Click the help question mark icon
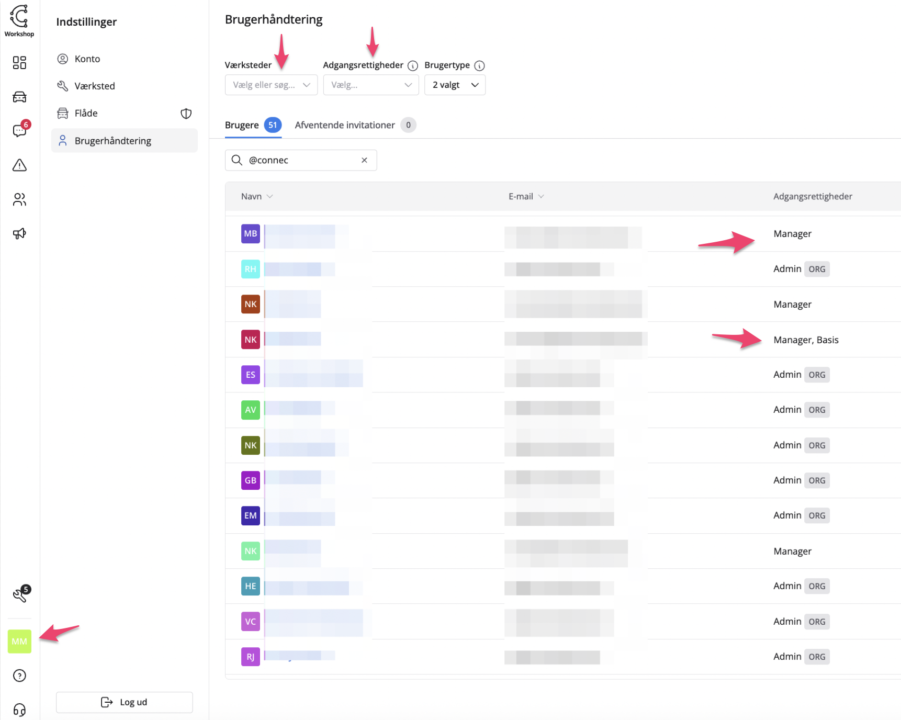 pyautogui.click(x=19, y=676)
